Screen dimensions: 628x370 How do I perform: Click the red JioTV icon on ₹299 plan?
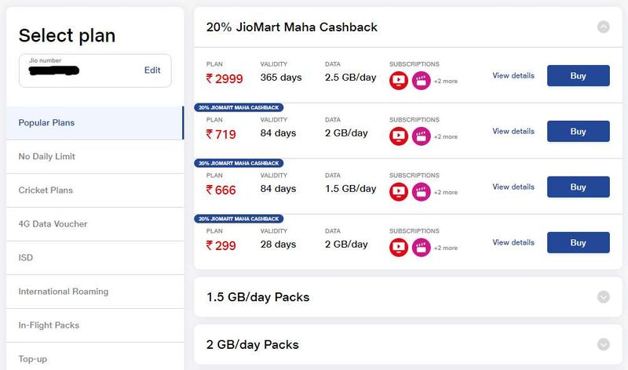pos(399,248)
